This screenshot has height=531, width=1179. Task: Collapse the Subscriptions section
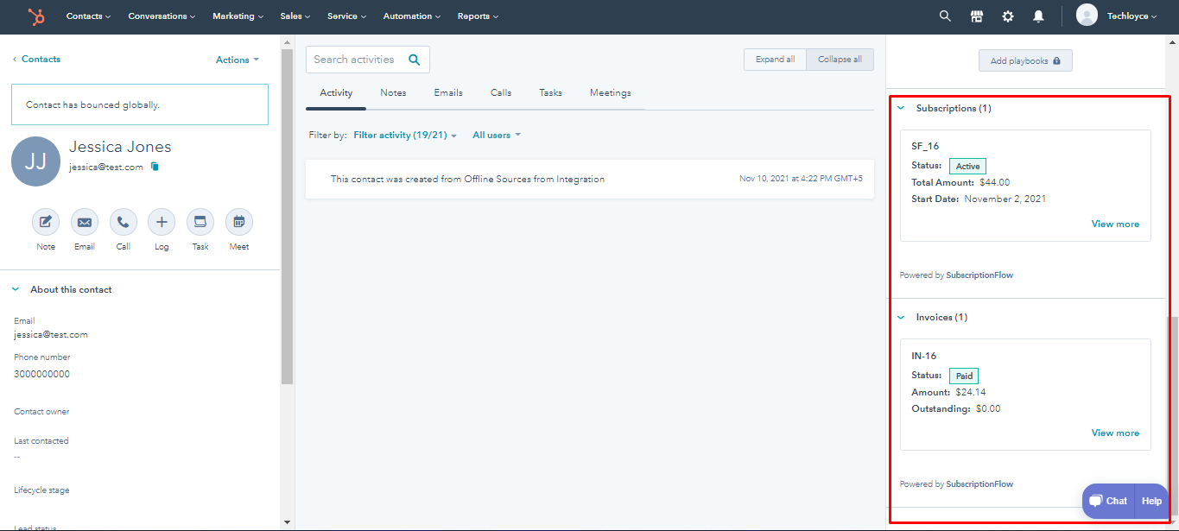click(901, 108)
